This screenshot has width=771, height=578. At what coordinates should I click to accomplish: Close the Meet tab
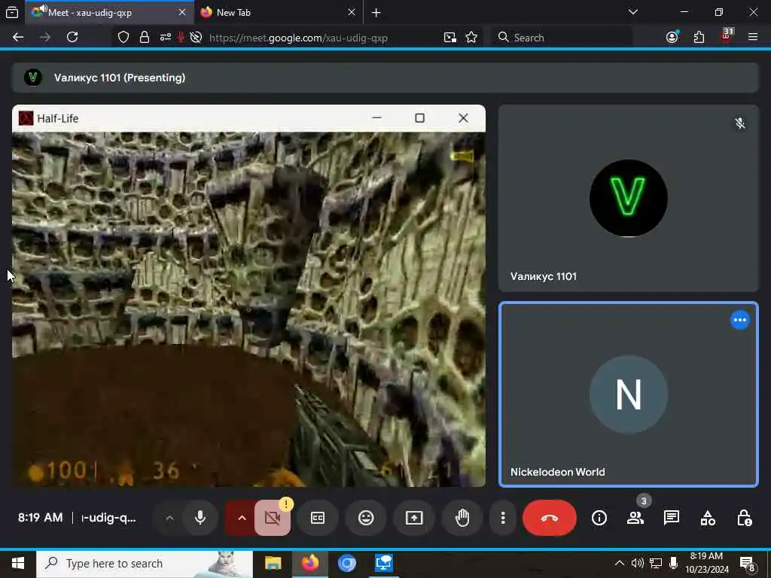coord(182,12)
